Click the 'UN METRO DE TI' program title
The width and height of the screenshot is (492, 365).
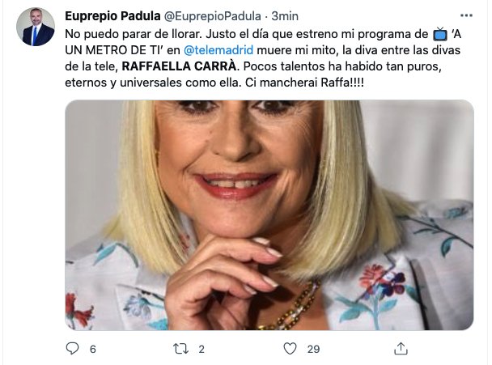click(x=114, y=50)
